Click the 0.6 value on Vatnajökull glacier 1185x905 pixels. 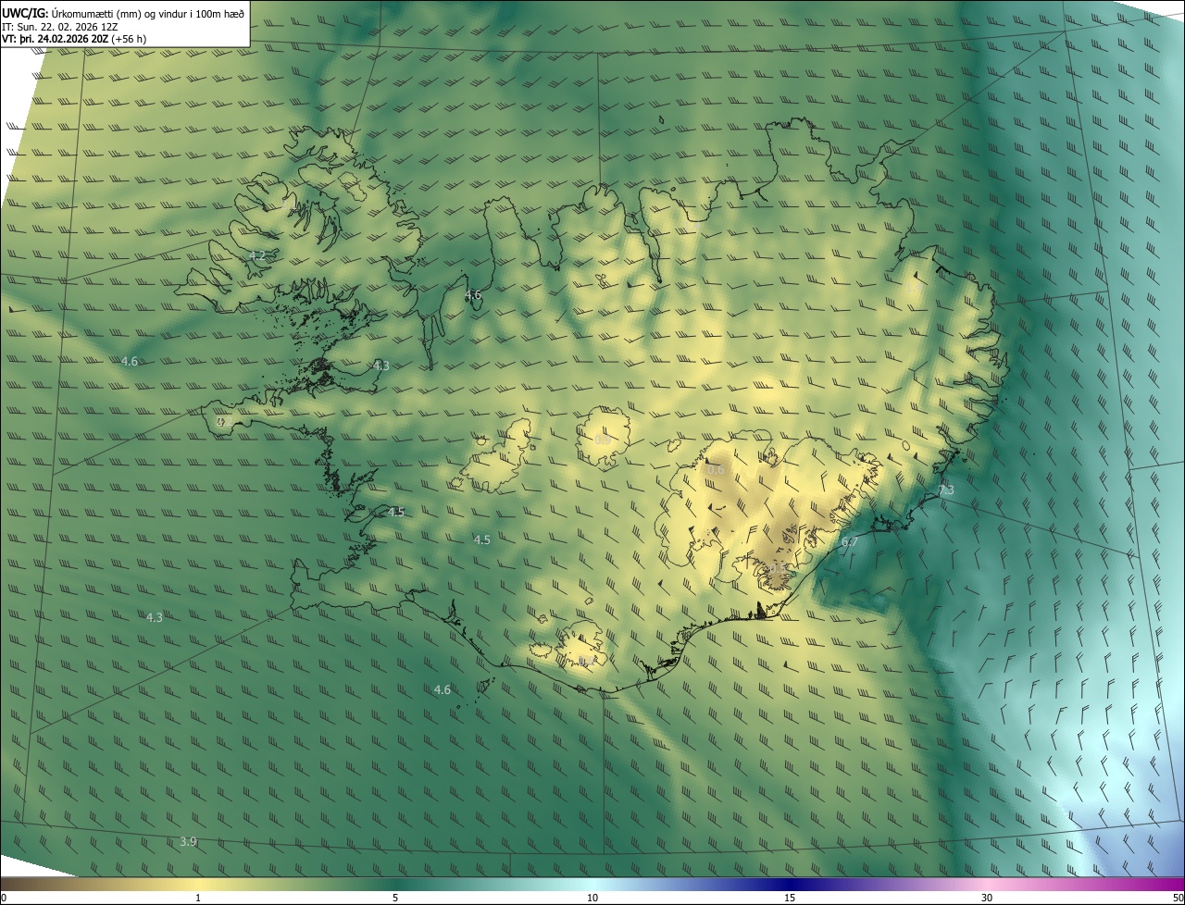click(716, 470)
